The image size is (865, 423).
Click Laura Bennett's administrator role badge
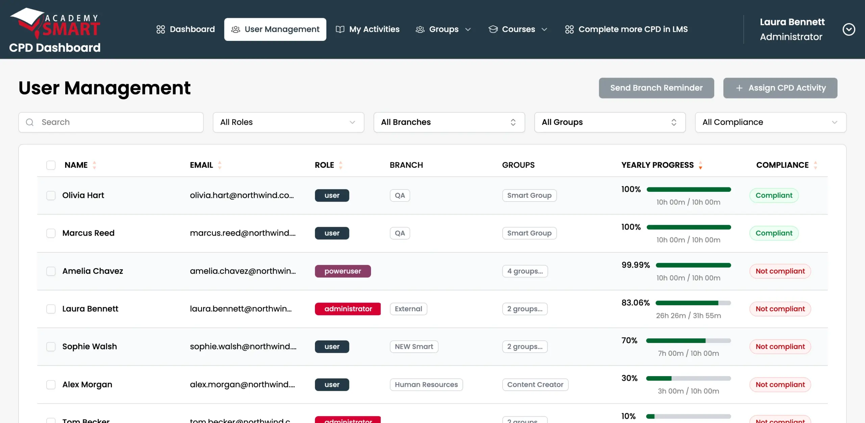coord(348,309)
